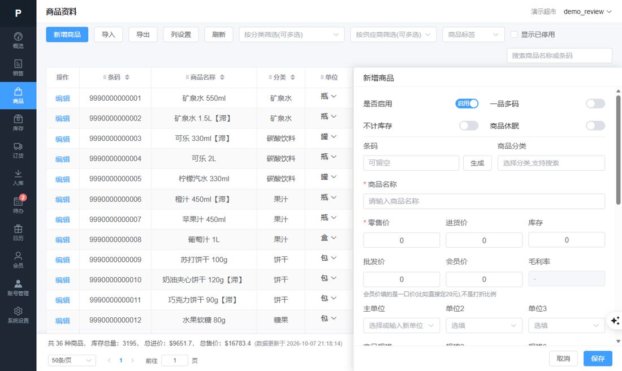Click the 导出 export button
This screenshot has width=622, height=371.
[143, 34]
